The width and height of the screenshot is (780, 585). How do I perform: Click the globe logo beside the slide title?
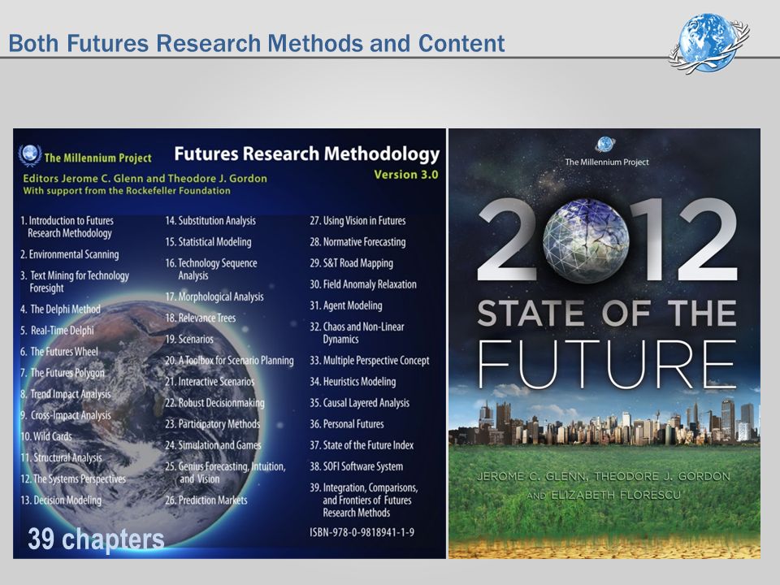tap(708, 44)
